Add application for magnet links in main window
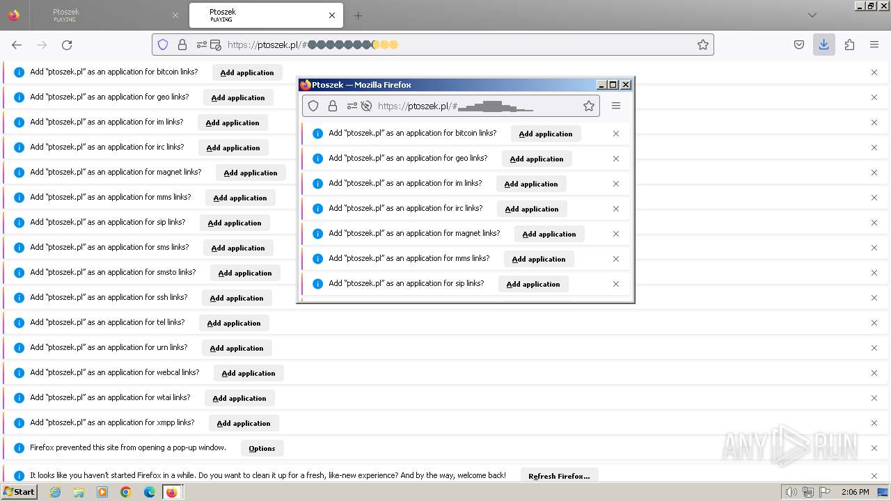Screen dimensions: 891x501 pos(251,173)
